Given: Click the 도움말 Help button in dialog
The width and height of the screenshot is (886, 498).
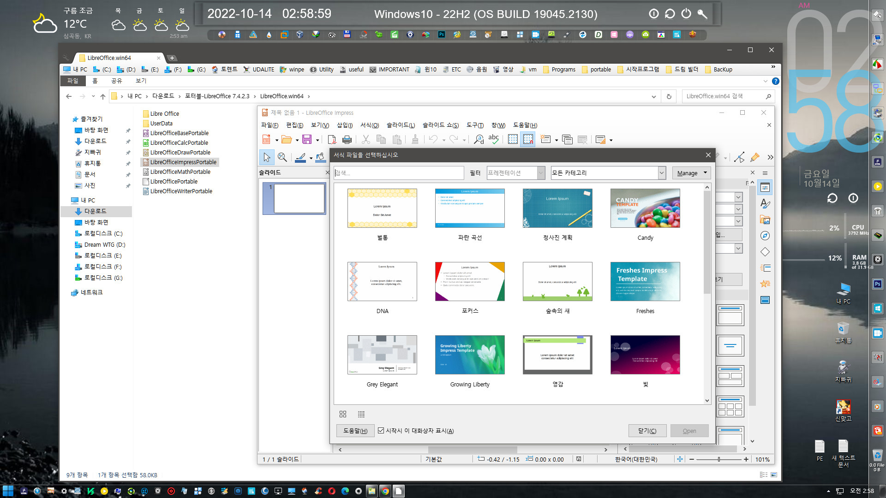Looking at the screenshot, I should tap(355, 431).
